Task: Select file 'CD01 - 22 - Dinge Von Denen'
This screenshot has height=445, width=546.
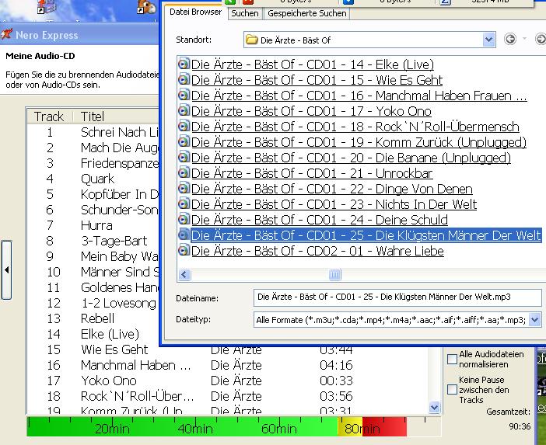Action: (332, 189)
